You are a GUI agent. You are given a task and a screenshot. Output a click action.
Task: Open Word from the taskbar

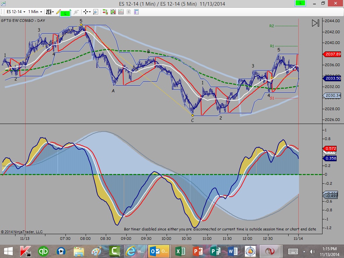[x=233, y=251]
